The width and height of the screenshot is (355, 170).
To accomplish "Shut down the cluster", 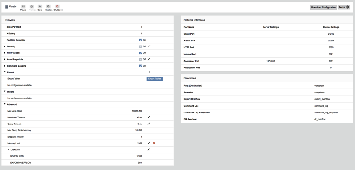I will [x=57, y=6].
